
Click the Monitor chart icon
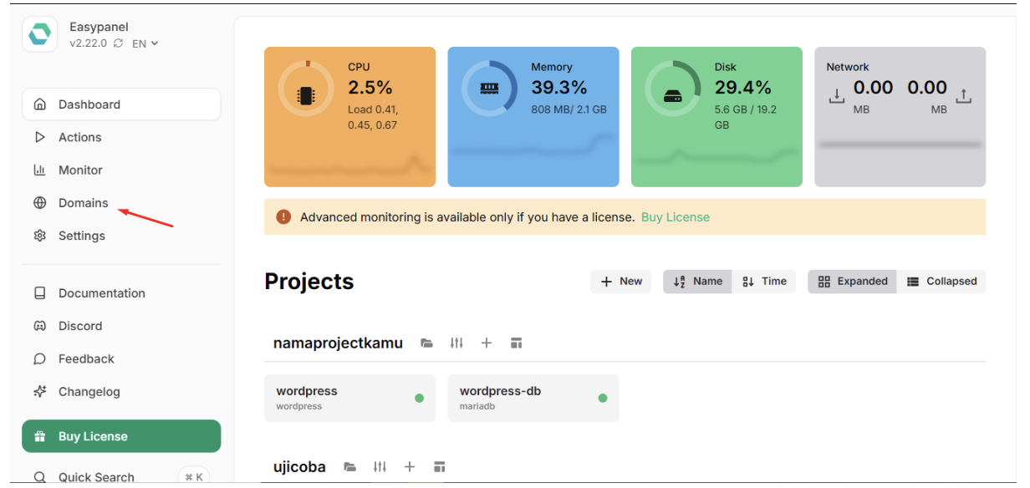click(39, 170)
